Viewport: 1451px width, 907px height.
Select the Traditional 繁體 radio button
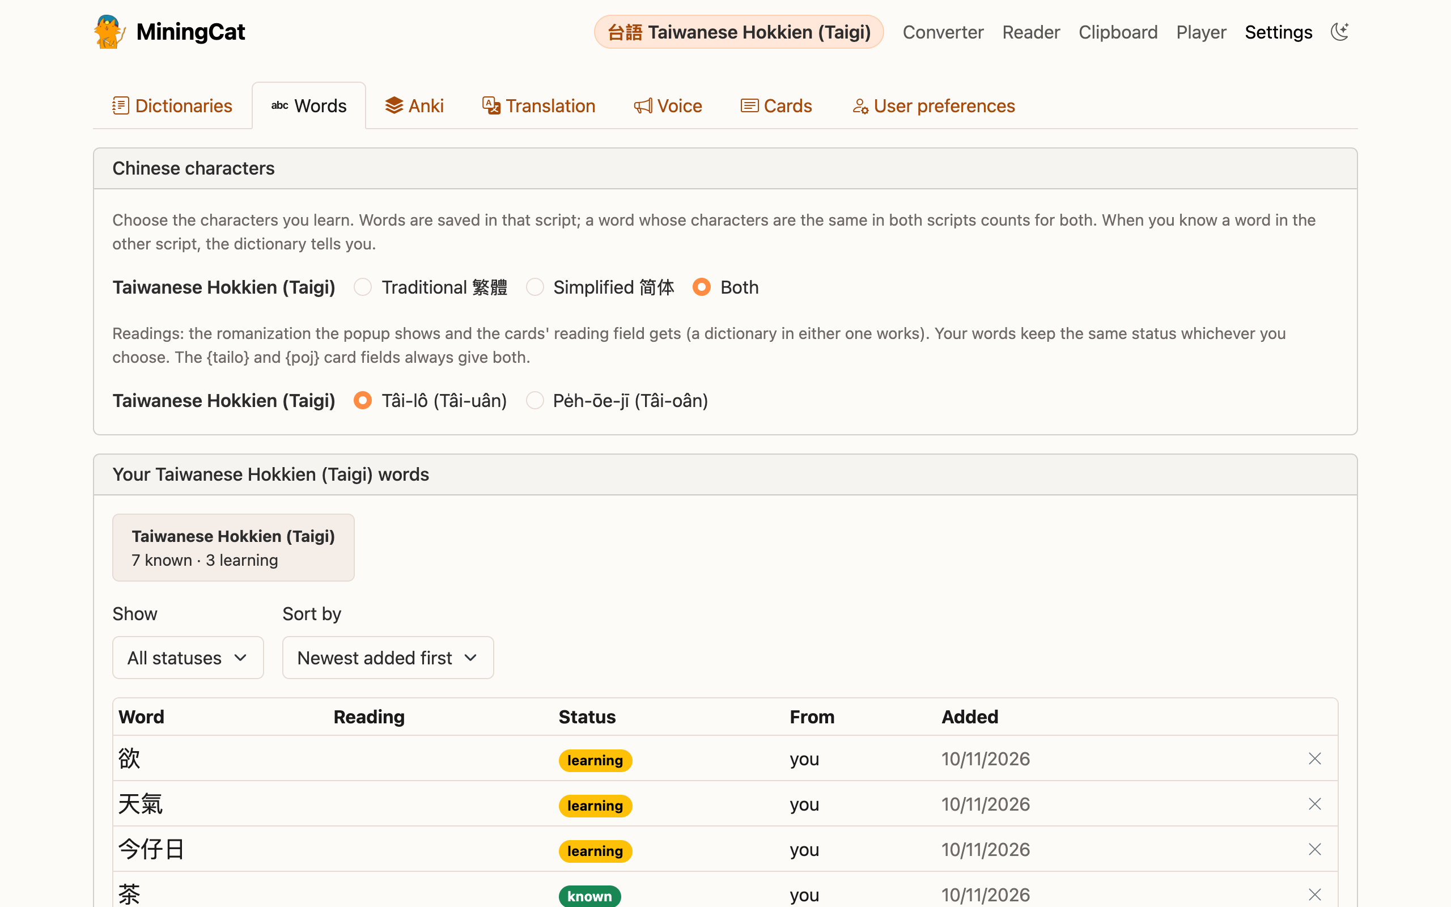coord(363,287)
